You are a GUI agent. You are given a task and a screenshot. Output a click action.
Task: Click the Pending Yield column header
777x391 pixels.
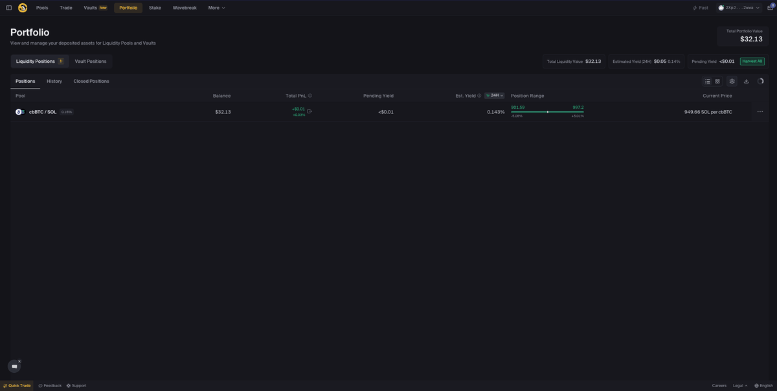378,96
